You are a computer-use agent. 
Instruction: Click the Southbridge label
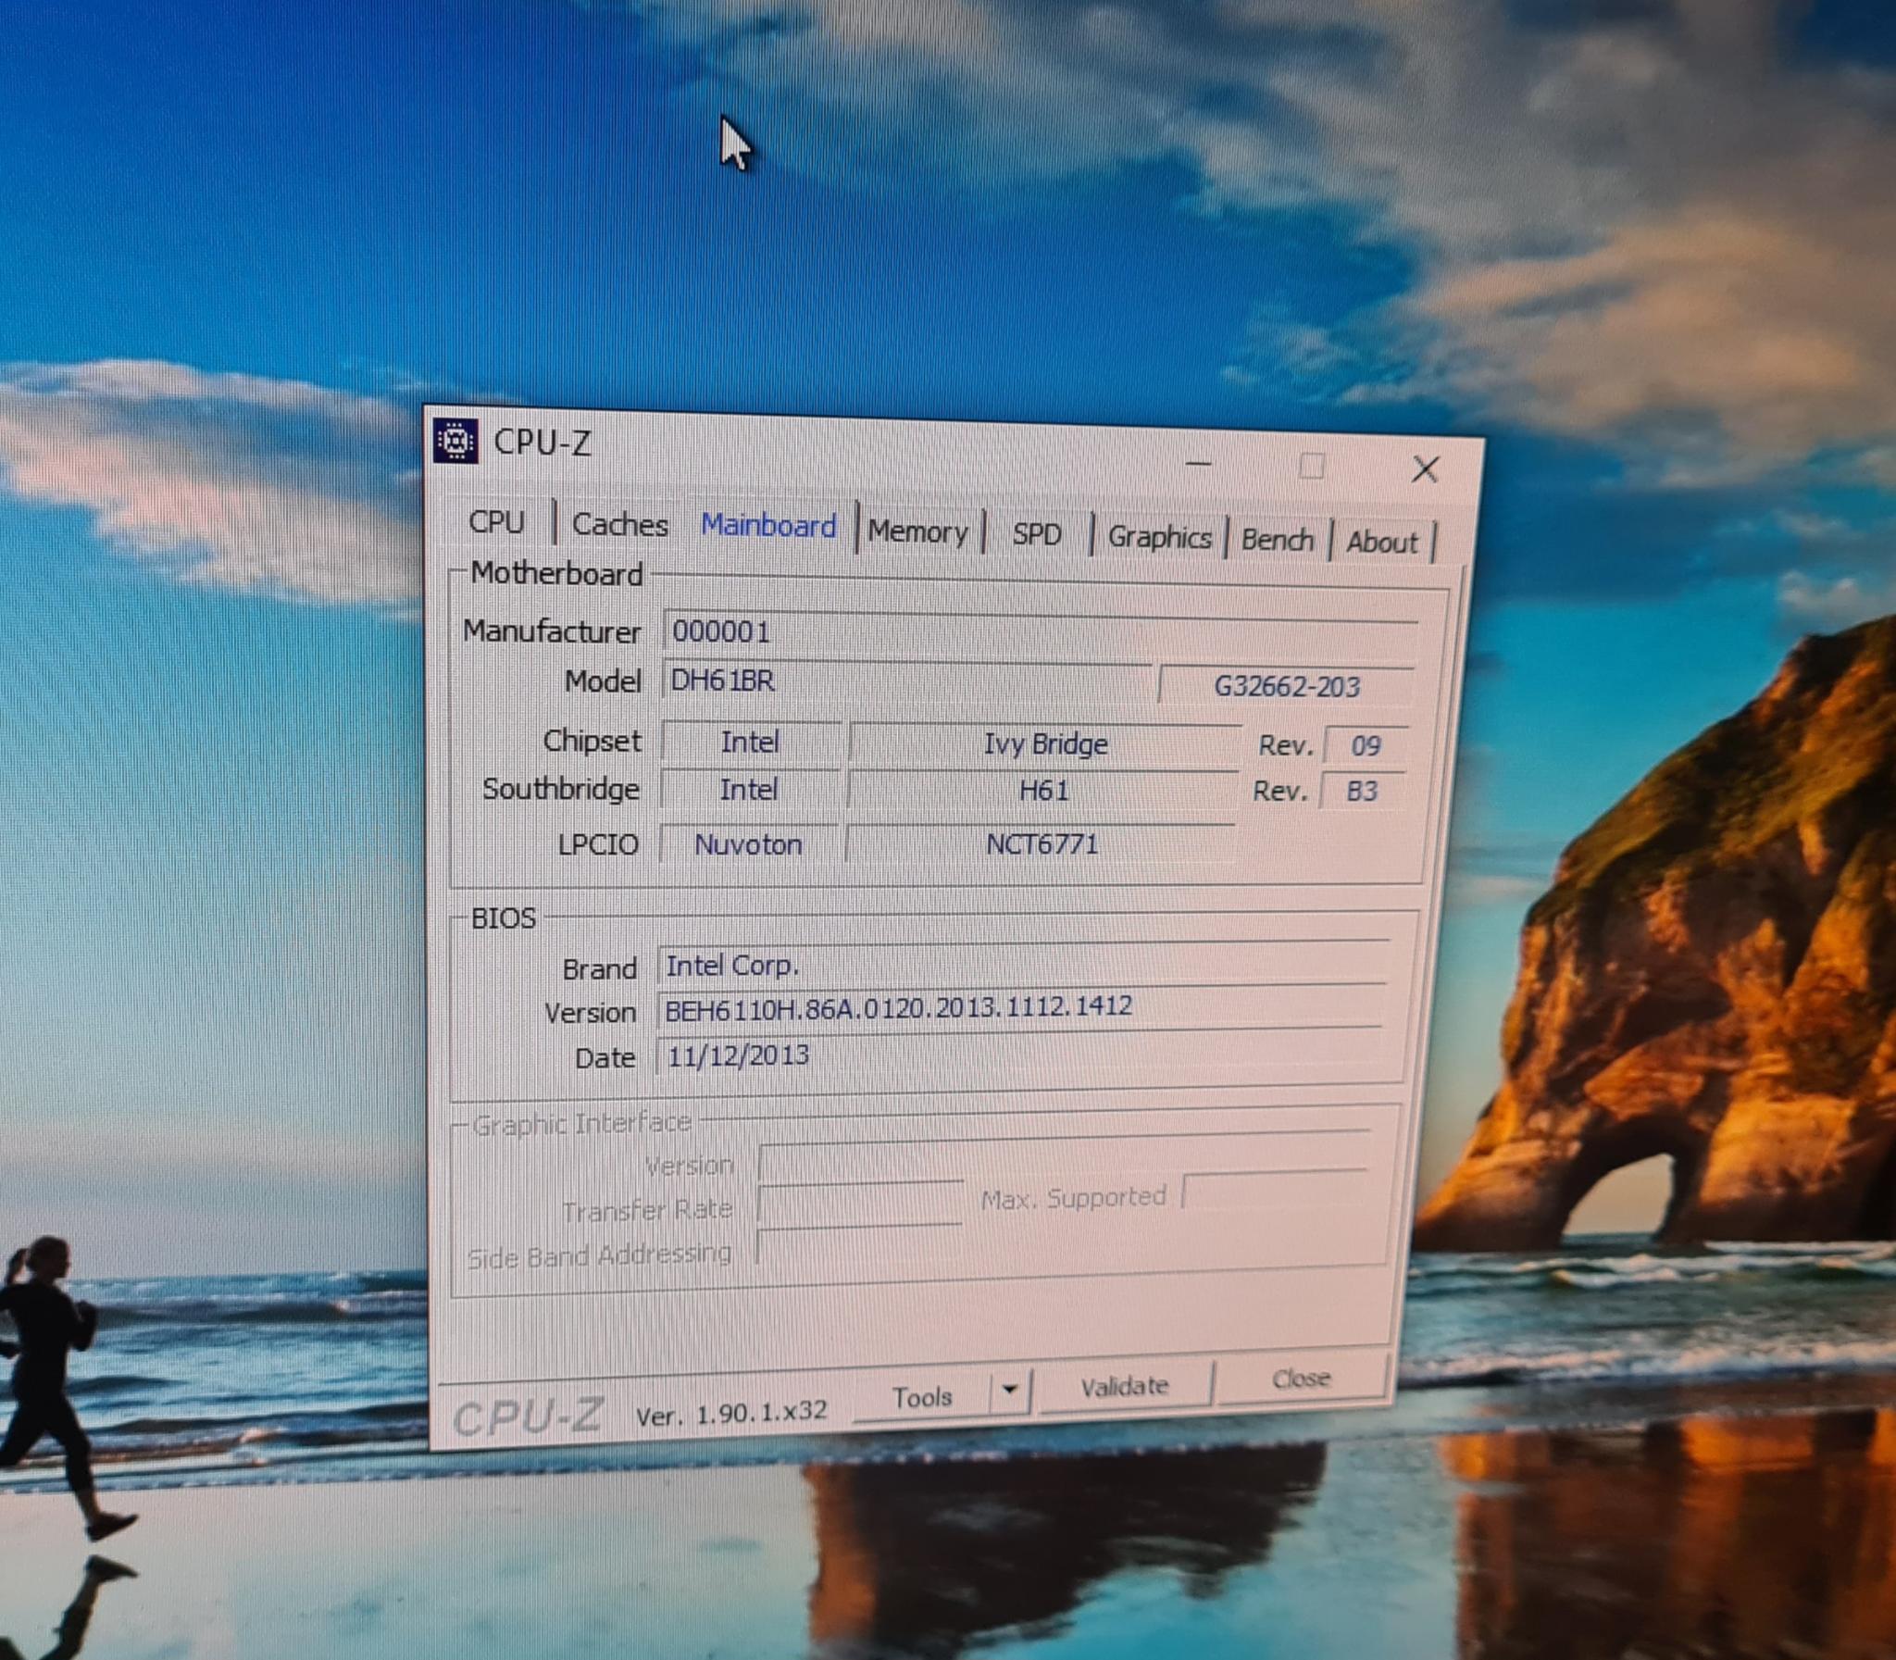coord(560,789)
